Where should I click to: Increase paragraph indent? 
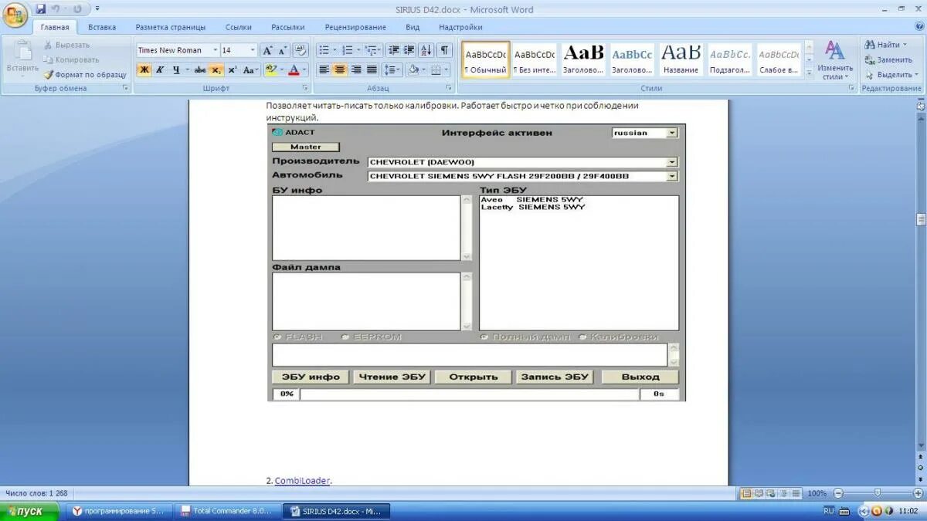(x=409, y=50)
